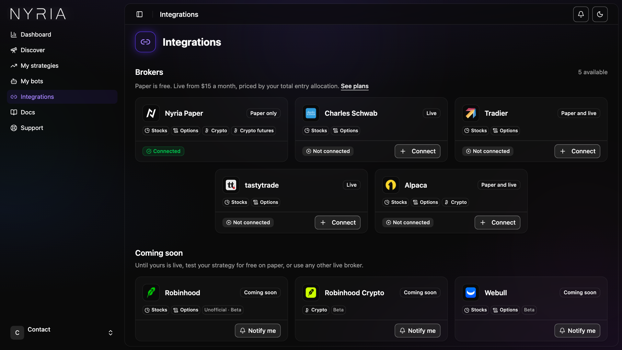Click Notify me for Robinhood Crypto

pos(417,331)
